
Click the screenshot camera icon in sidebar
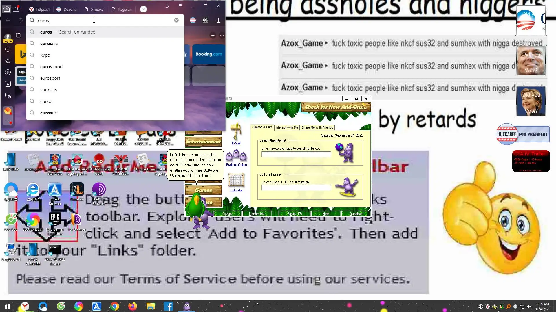pyautogui.click(x=8, y=96)
